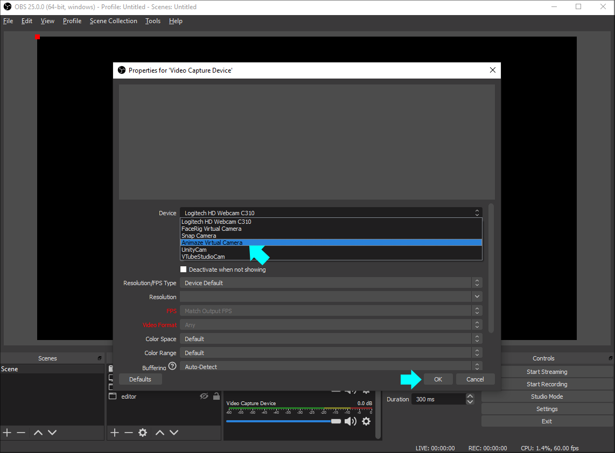The height and width of the screenshot is (453, 615).
Task: Click the OBS logo in title bar
Action: point(8,6)
